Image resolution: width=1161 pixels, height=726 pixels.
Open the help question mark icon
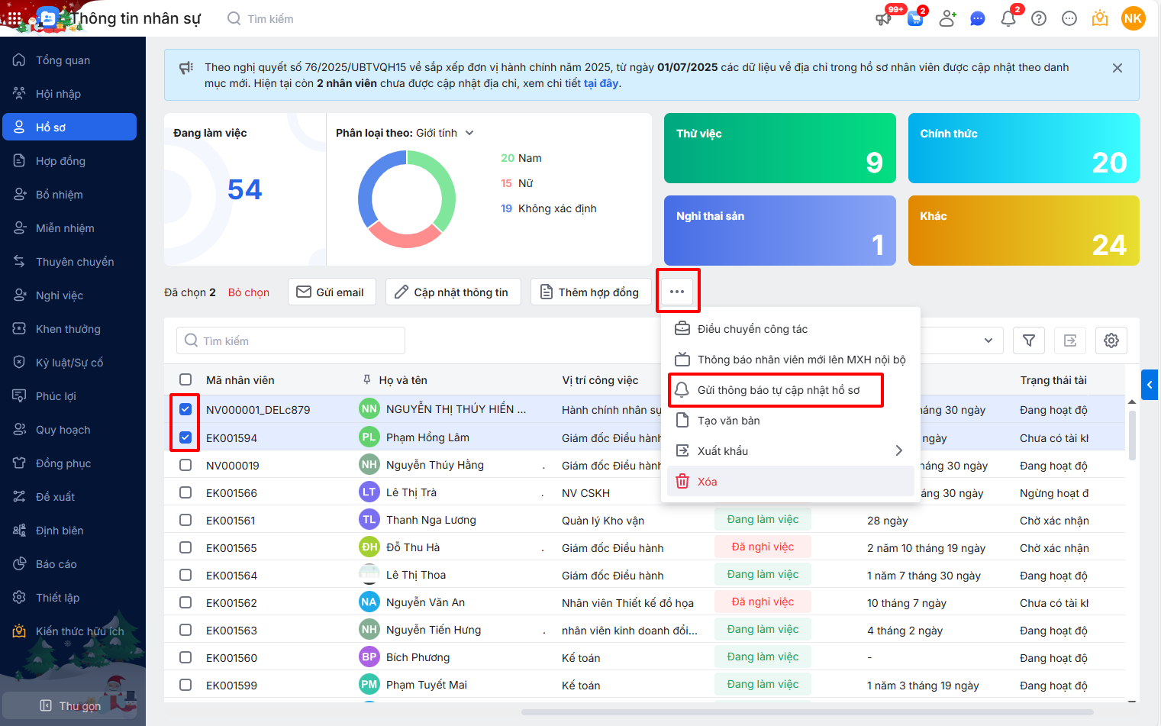(x=1039, y=18)
